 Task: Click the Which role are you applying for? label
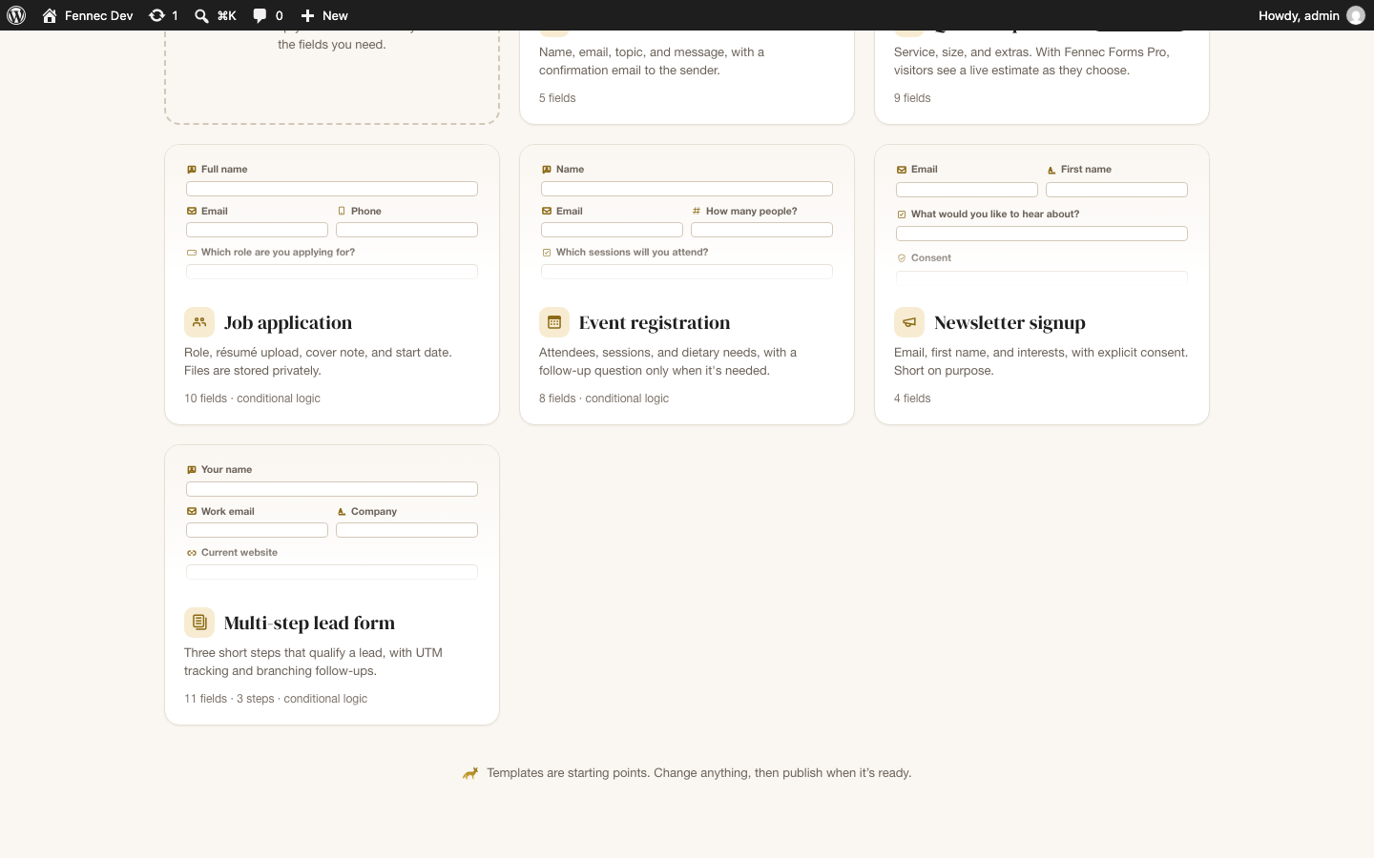coord(278,253)
